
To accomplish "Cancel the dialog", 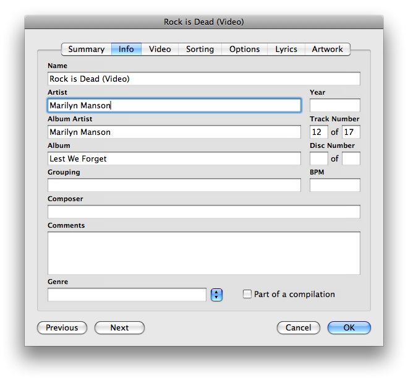I will point(299,327).
